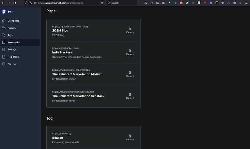Image resolution: width=250 pixels, height=149 pixels.
Task: Open the Beacon bookmark title
Action: (58, 138)
